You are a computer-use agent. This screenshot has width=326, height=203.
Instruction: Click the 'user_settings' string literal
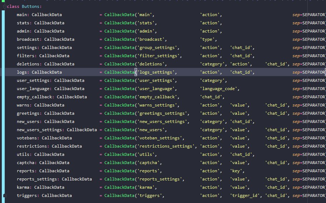(x=156, y=80)
